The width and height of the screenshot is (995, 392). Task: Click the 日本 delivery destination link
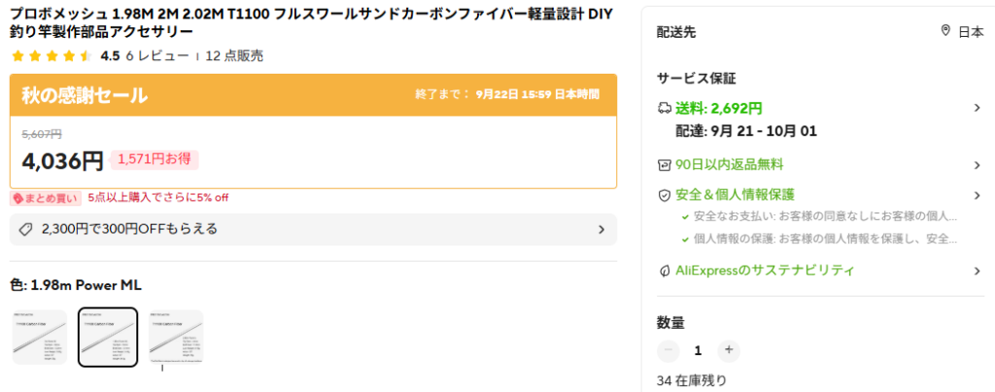[x=970, y=31]
